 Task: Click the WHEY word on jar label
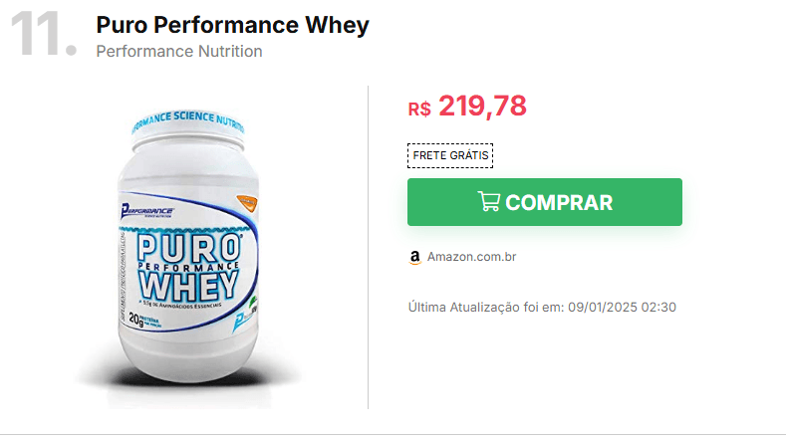click(188, 286)
